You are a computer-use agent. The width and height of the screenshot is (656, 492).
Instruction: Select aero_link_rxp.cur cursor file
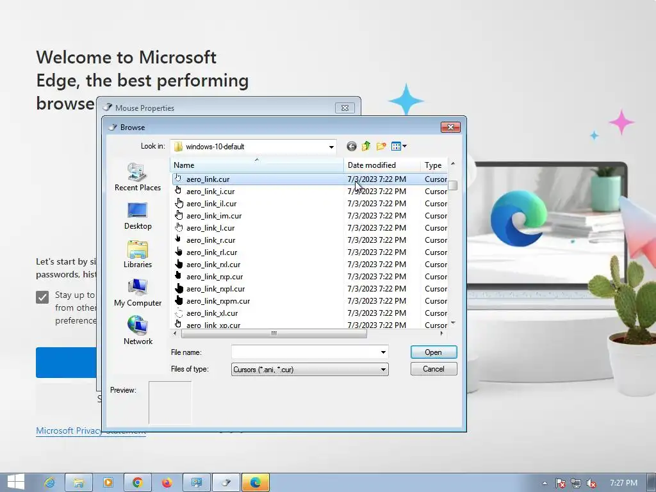pos(215,276)
